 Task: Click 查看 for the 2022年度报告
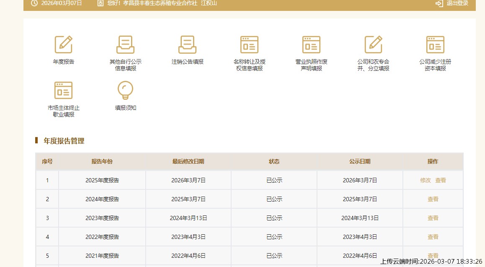click(433, 237)
